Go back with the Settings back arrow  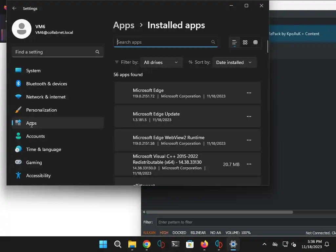pos(14,8)
